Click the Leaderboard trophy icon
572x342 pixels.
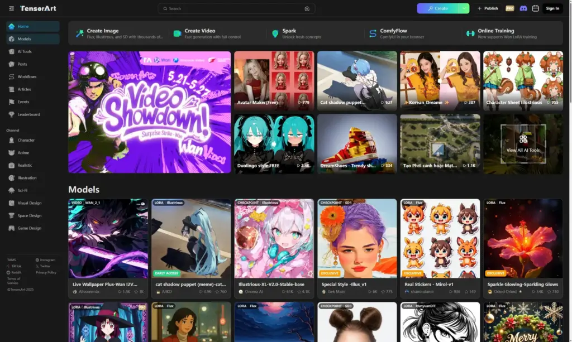click(11, 114)
